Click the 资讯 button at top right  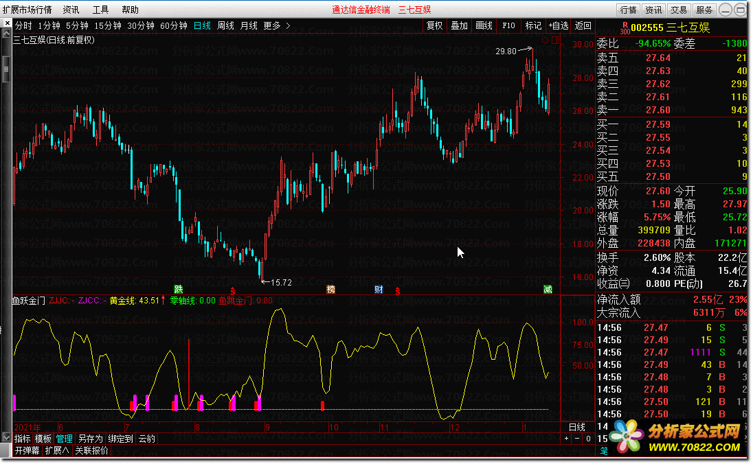[x=653, y=10]
